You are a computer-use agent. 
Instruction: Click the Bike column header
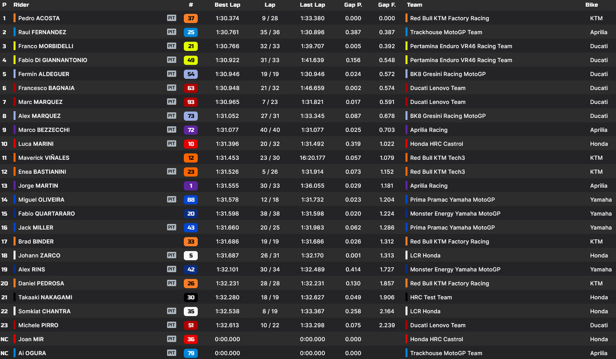pyautogui.click(x=591, y=5)
